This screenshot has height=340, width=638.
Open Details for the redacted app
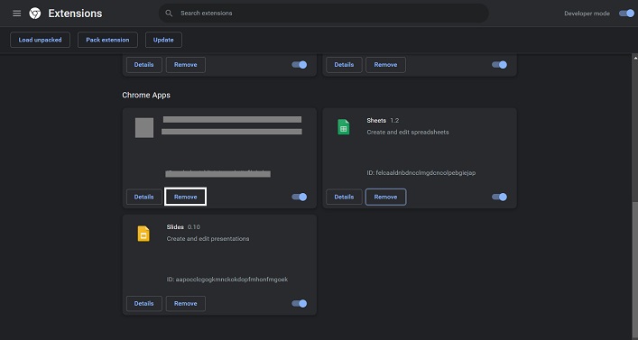[x=144, y=197]
